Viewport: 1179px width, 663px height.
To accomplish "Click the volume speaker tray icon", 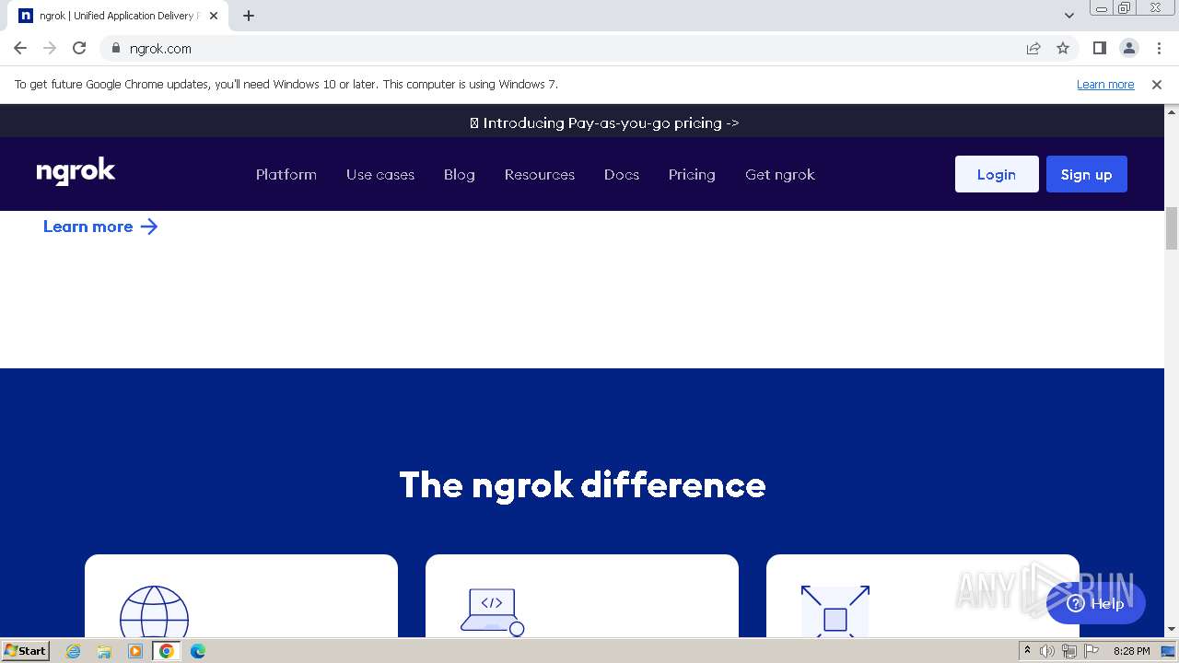I will [x=1047, y=651].
